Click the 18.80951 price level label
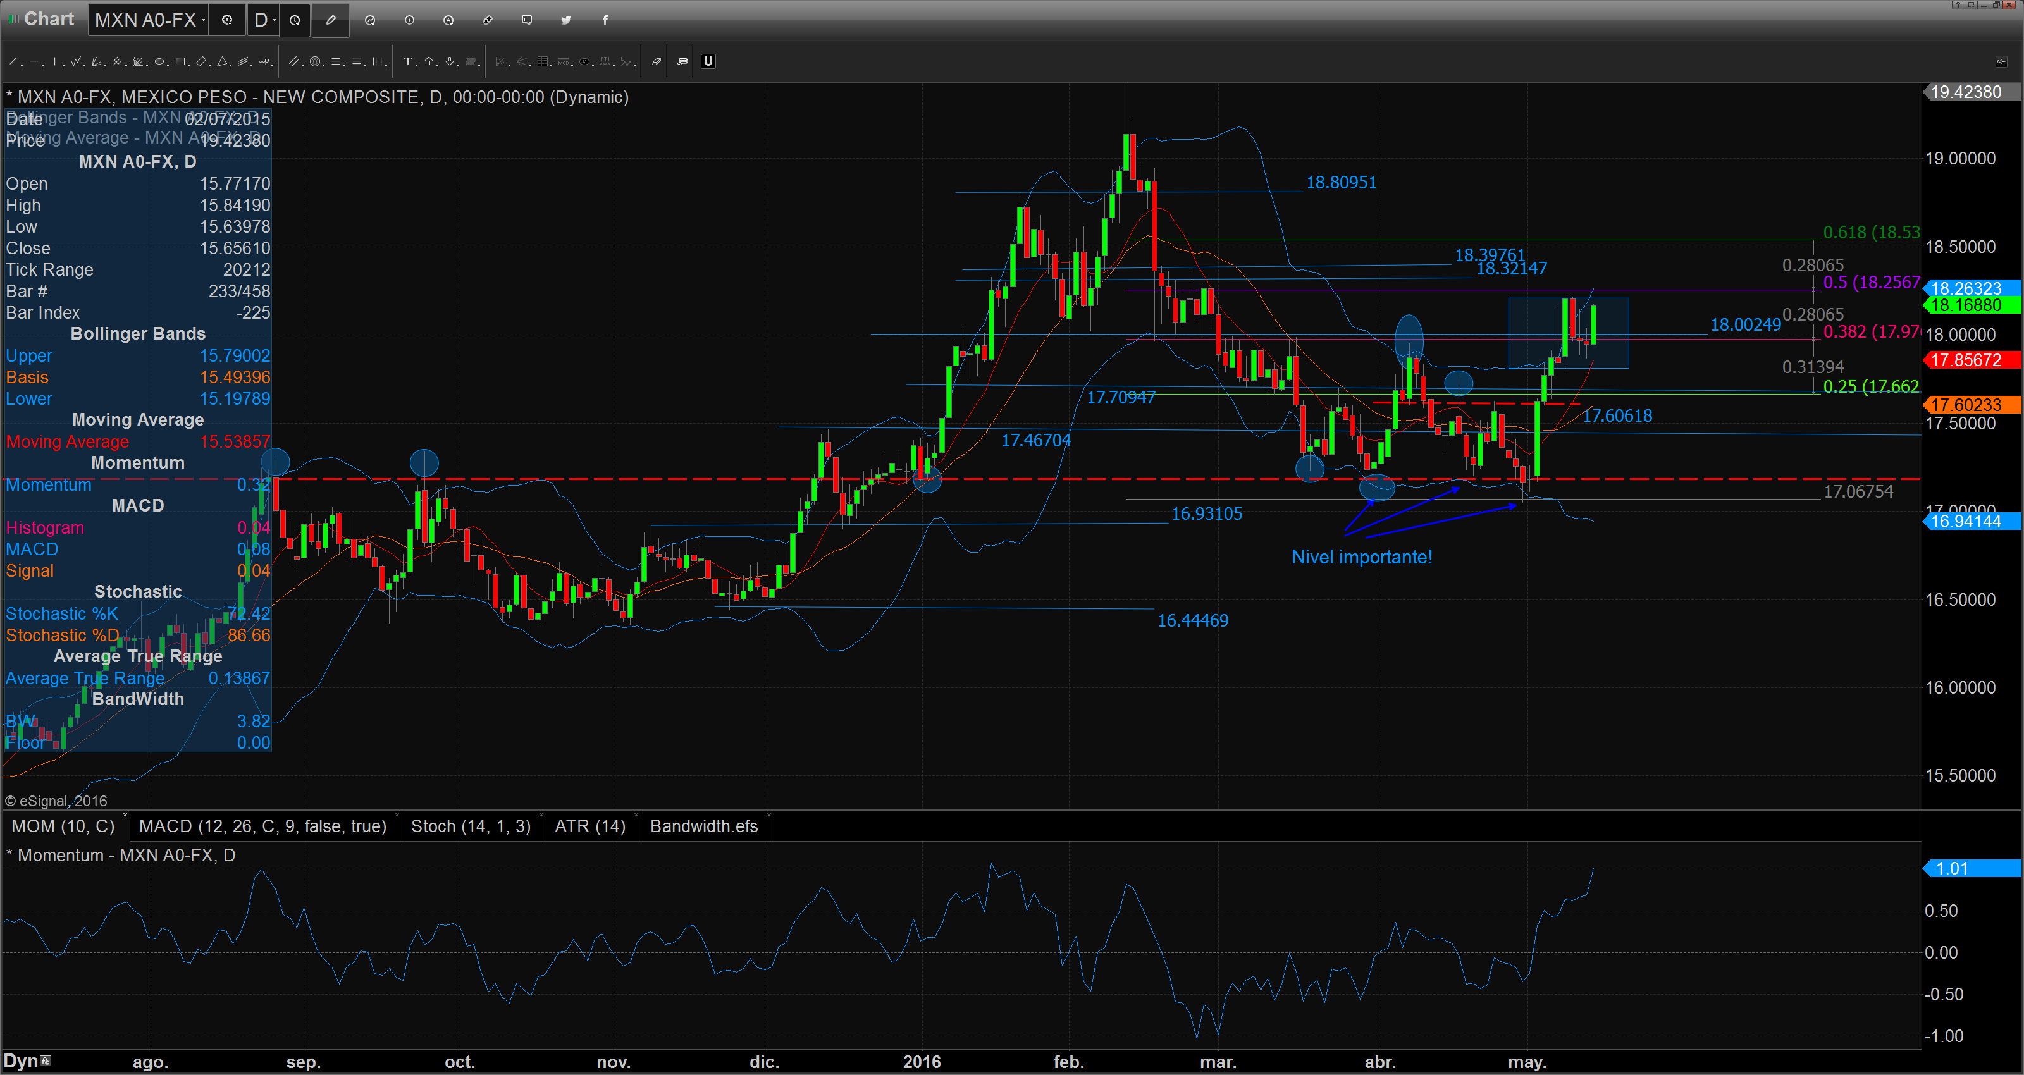This screenshot has width=2024, height=1075. [x=1341, y=182]
